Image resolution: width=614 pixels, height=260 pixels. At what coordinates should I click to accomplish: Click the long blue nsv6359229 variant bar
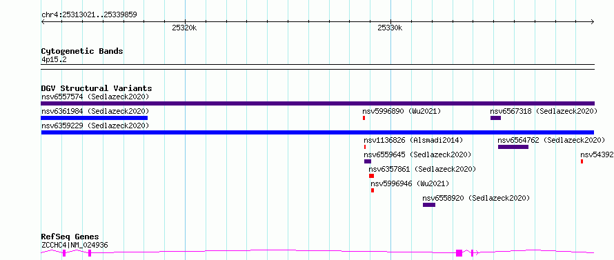pyautogui.click(x=317, y=132)
